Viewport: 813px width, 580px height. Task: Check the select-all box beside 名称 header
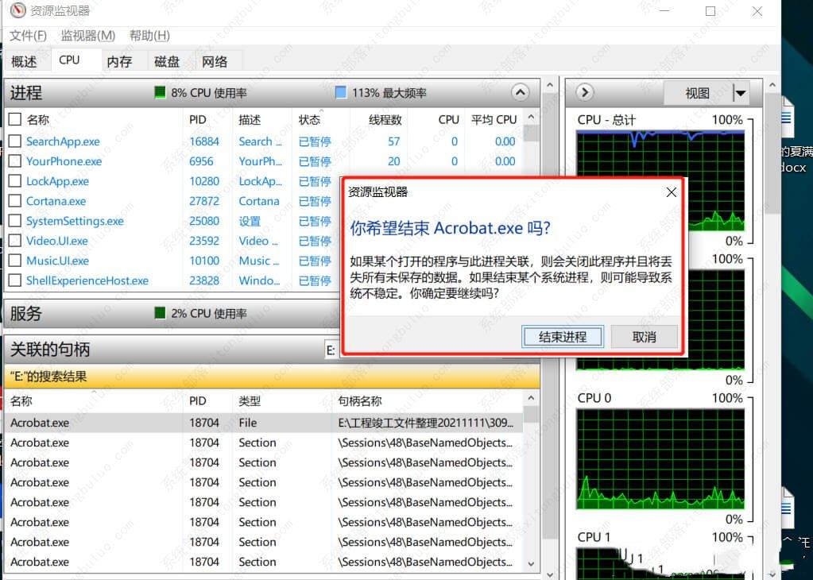[15, 120]
